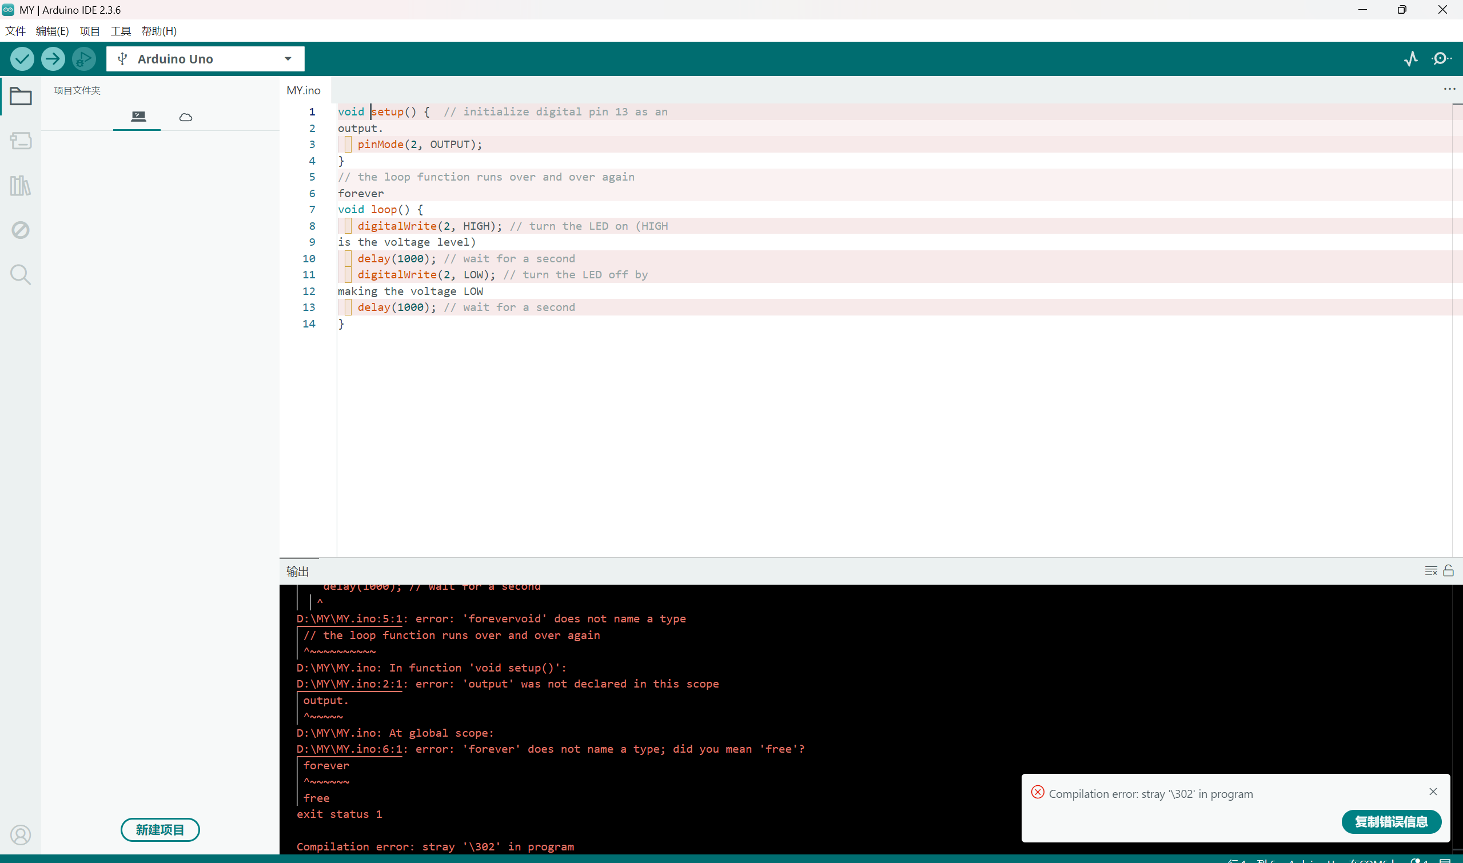Open the 工具 menu
This screenshot has height=863, width=1463.
pos(121,31)
